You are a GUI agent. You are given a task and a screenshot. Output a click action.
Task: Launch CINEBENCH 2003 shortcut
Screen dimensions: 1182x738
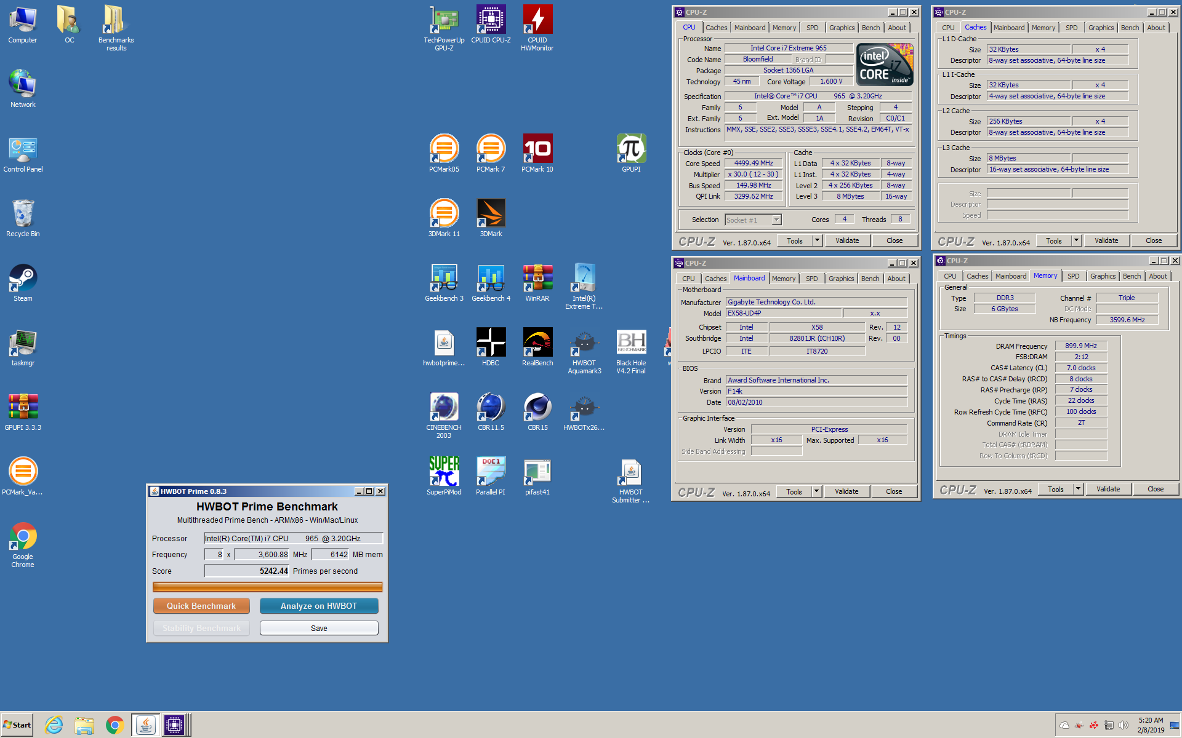pyautogui.click(x=444, y=415)
